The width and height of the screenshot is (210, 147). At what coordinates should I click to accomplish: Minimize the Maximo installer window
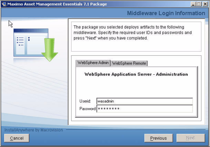tap(193, 4)
